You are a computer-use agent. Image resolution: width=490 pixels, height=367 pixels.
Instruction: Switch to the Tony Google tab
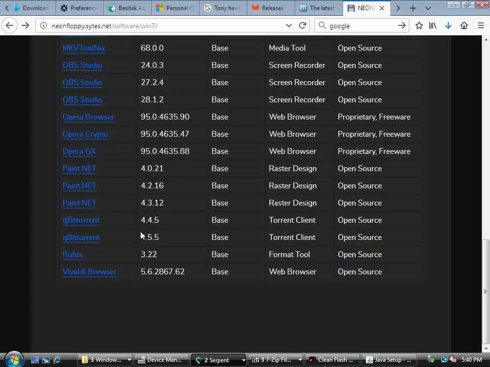coord(223,8)
